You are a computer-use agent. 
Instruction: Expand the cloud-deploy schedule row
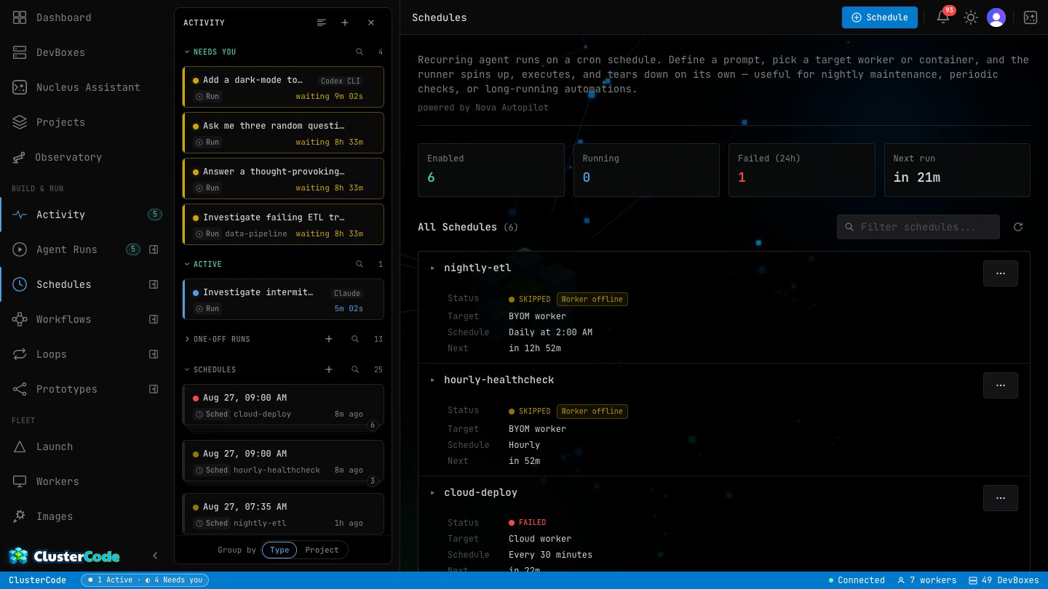[x=432, y=492]
